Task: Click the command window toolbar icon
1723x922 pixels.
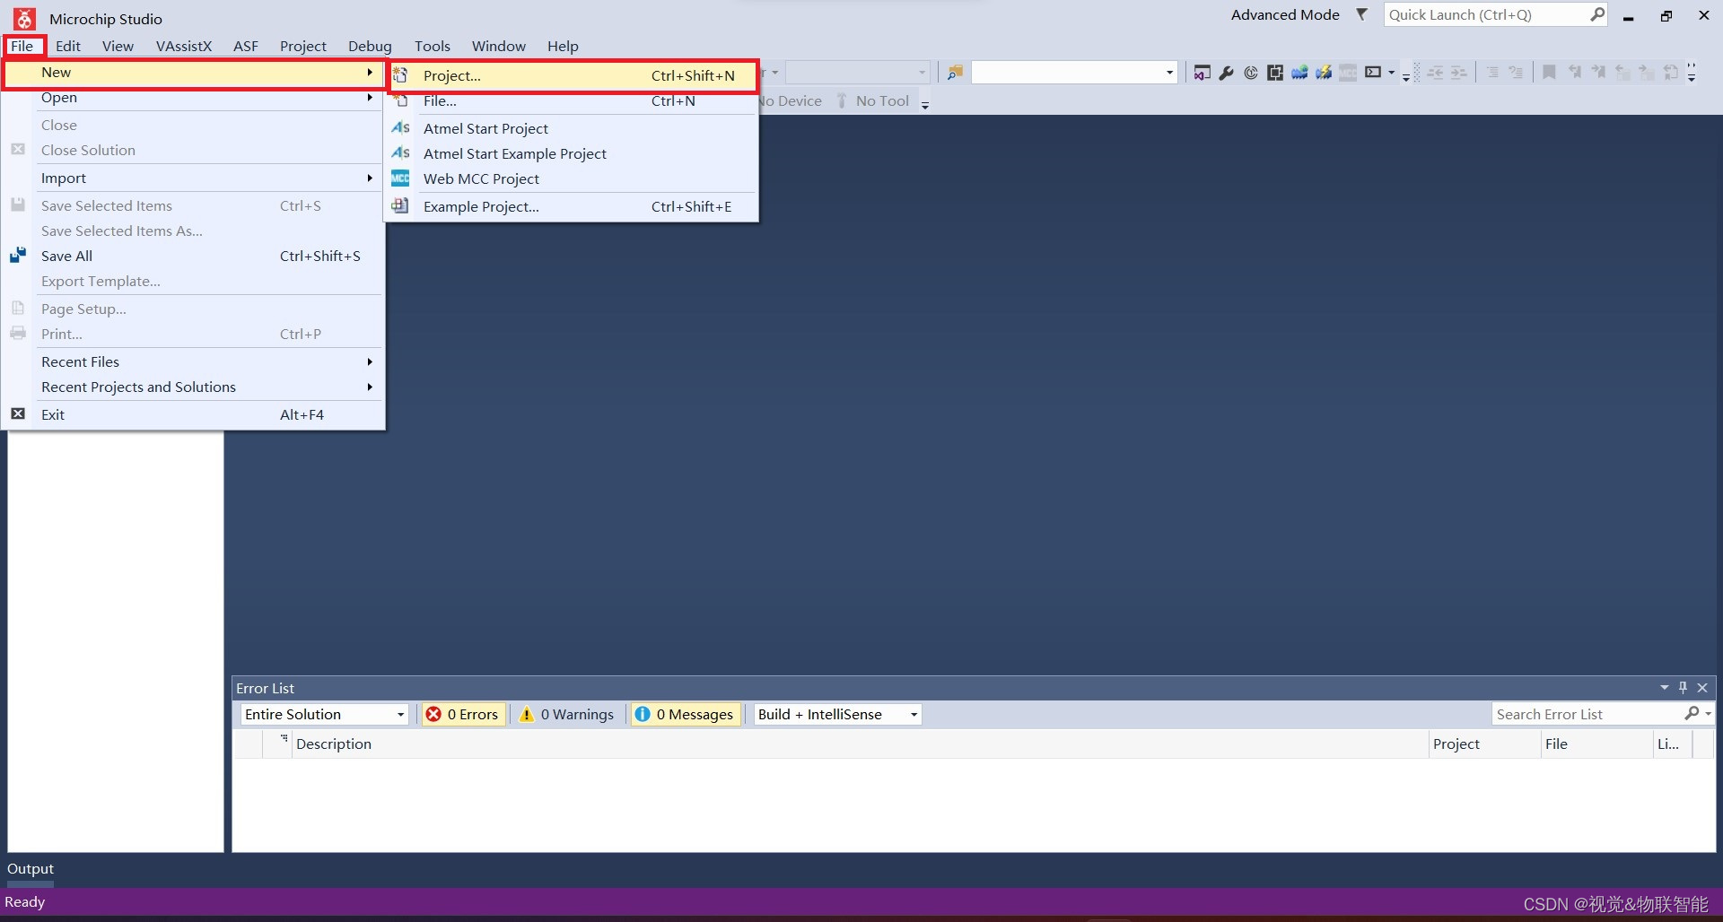Action: coord(1373,73)
